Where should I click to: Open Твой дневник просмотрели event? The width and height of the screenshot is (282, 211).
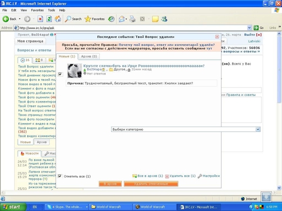tap(37, 75)
